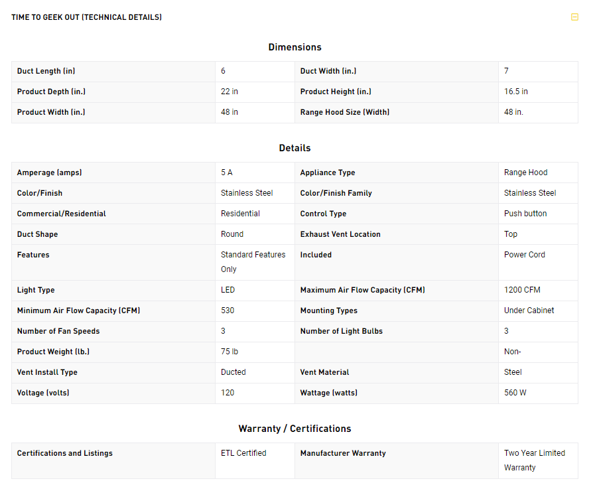Click the Product Weight value 75 lb
591x487 pixels.
pos(230,352)
